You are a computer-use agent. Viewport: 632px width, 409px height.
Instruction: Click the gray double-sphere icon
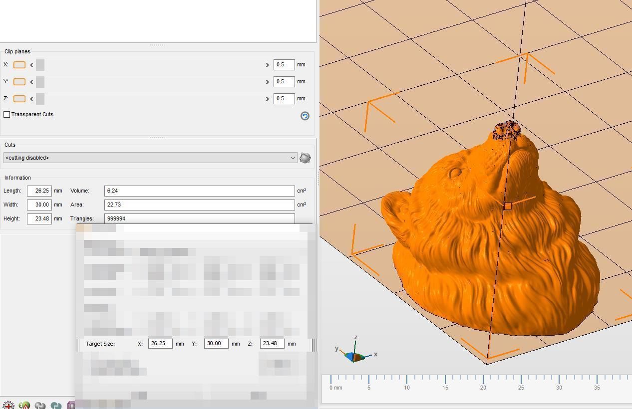pyautogui.click(x=40, y=406)
